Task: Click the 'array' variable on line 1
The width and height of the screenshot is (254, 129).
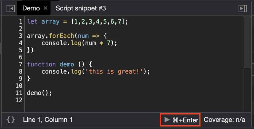Action: pyautogui.click(x=51, y=22)
